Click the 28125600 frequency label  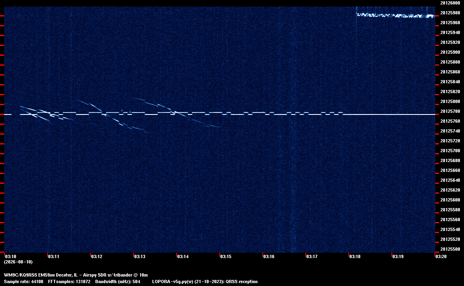(450, 200)
